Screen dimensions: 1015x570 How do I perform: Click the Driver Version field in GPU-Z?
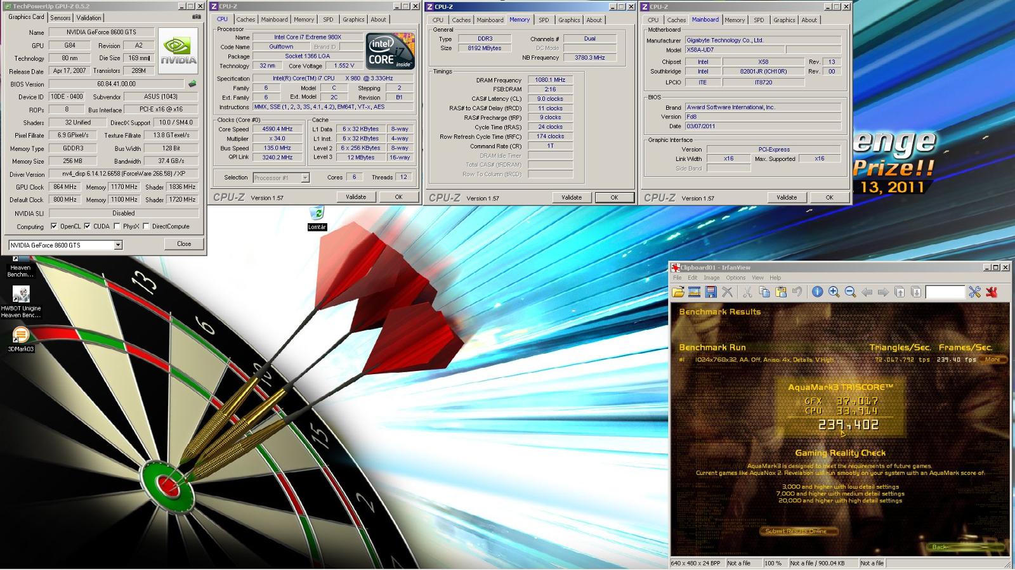pos(124,174)
